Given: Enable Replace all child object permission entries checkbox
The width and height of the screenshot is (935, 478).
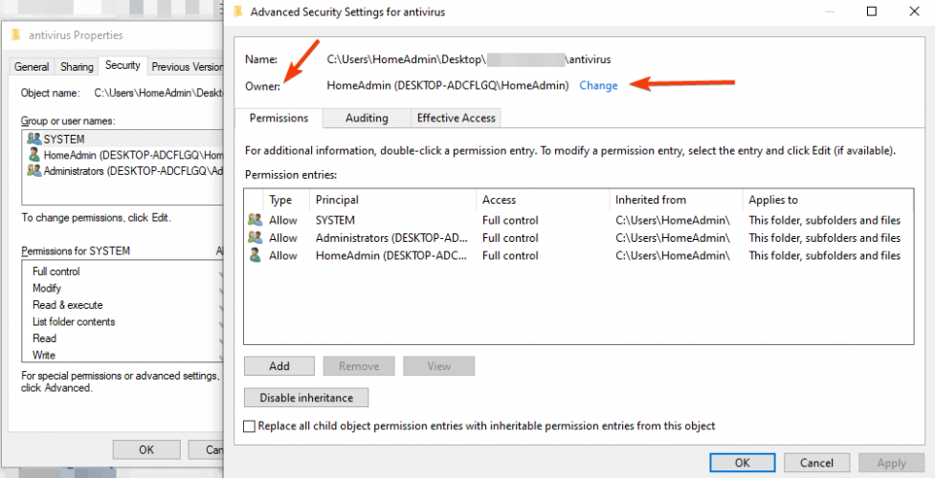Looking at the screenshot, I should tap(250, 426).
